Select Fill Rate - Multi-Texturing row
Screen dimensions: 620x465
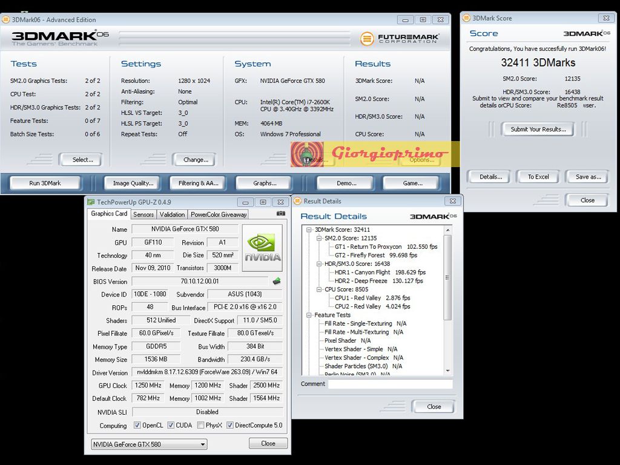pyautogui.click(x=364, y=332)
